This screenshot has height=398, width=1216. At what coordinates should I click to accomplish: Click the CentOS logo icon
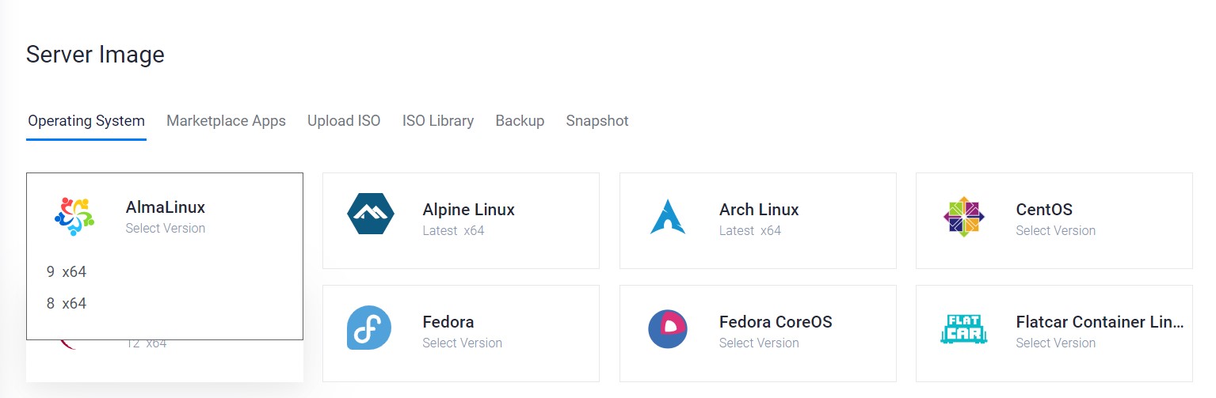click(x=963, y=217)
